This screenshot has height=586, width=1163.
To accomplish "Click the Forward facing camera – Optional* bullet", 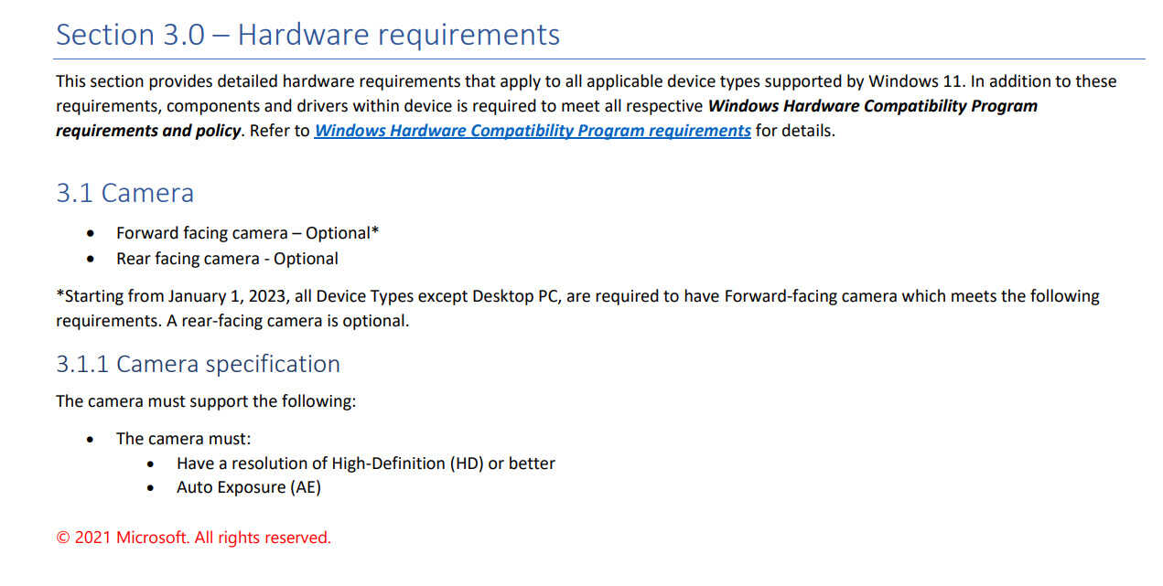I will coord(248,233).
